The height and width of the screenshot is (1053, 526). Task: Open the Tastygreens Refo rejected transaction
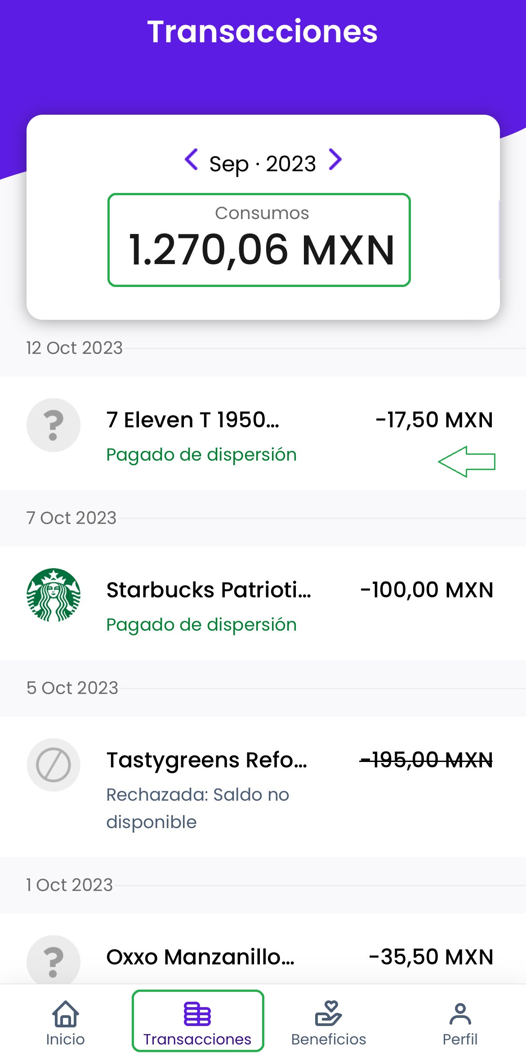coord(207,760)
